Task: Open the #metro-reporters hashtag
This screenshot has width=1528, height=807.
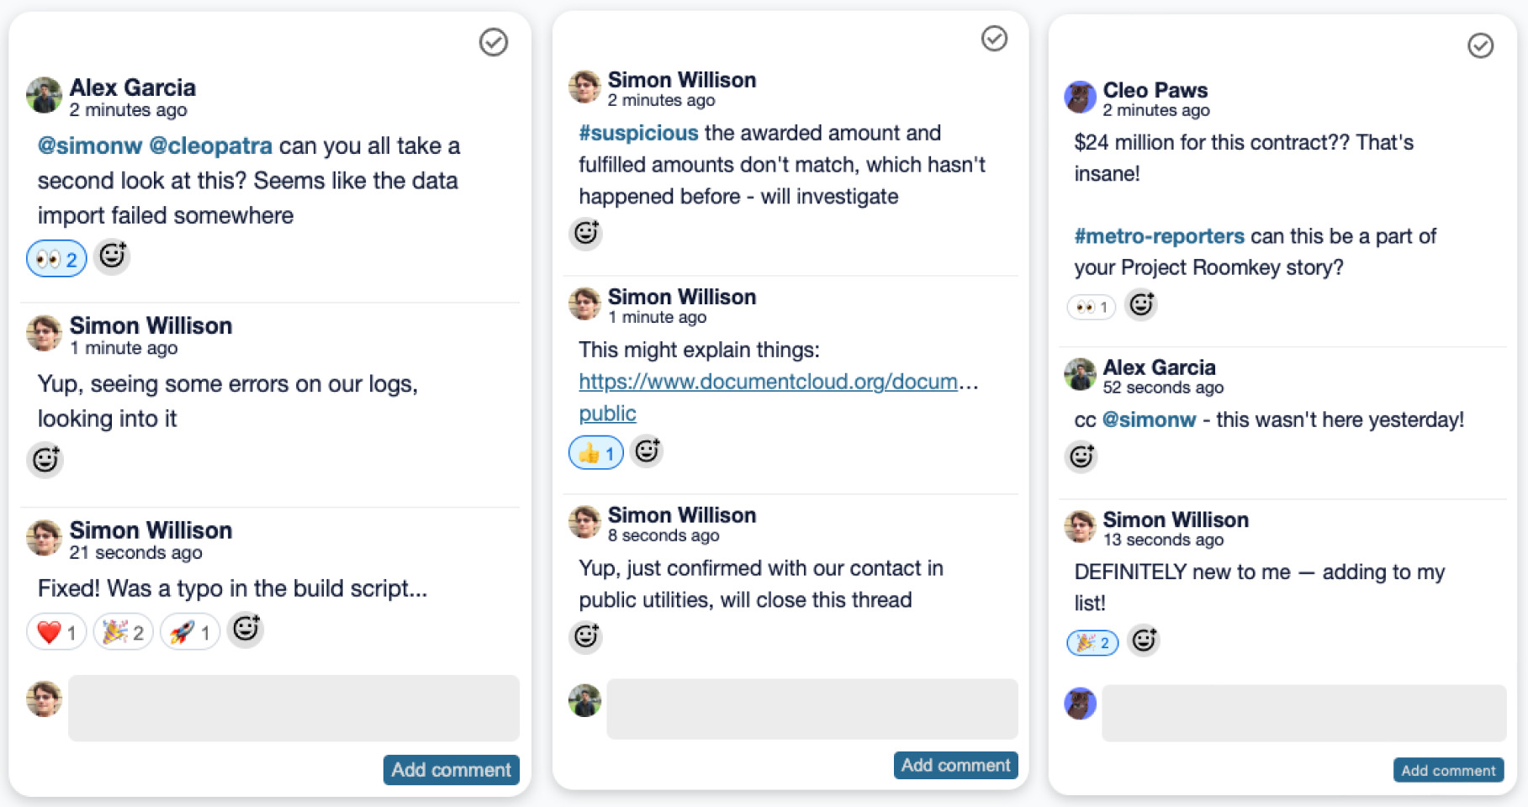Action: [x=1159, y=236]
